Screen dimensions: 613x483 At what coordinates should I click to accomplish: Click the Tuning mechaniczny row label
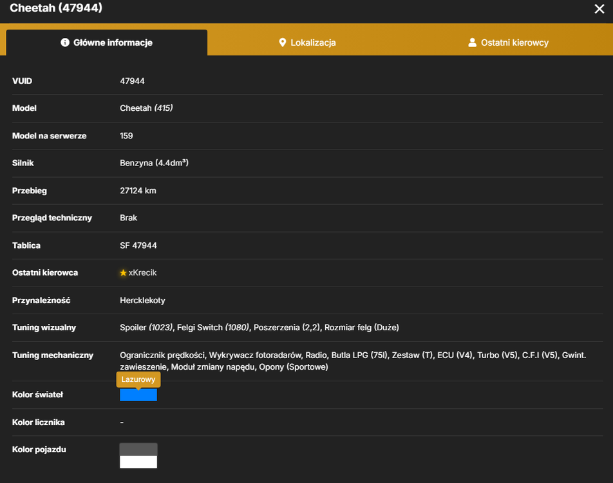click(x=53, y=355)
